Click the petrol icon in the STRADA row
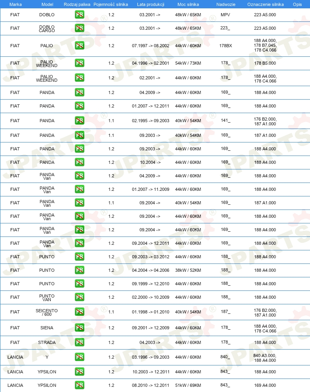Image resolution: width=310 pixels, height=392 pixels. pos(79,342)
